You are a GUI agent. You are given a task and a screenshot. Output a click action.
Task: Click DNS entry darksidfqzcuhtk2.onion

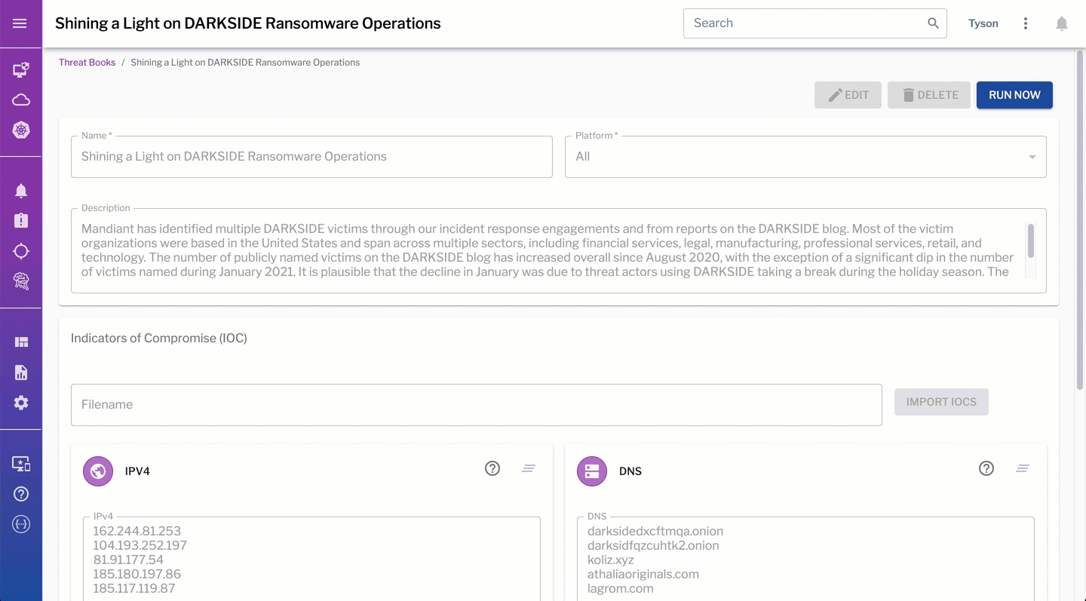tap(653, 545)
